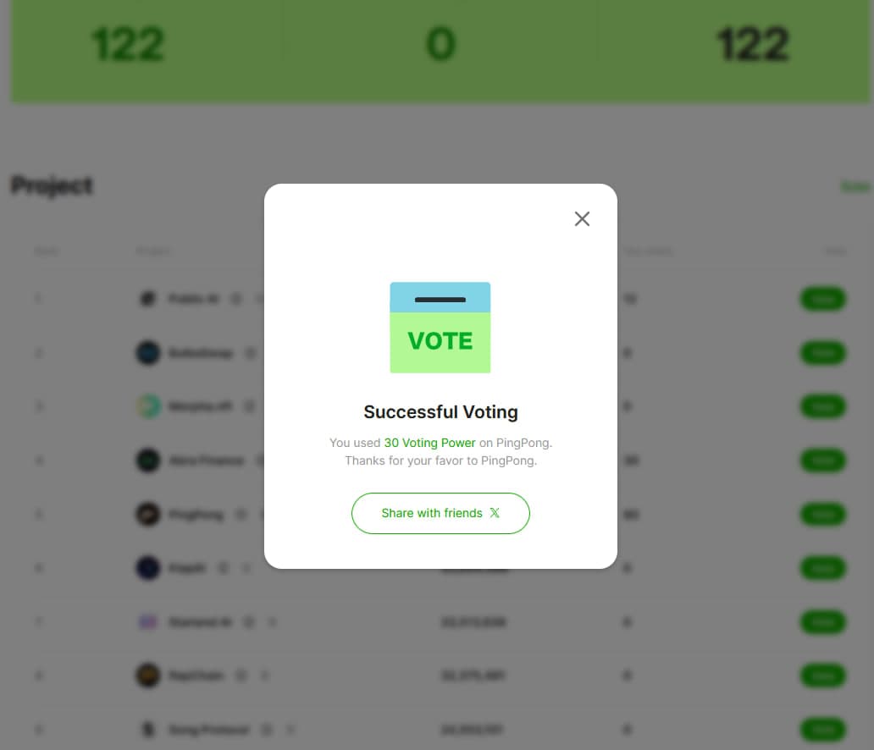Click the rank 1 project's logo
This screenshot has width=874, height=750.
(x=147, y=299)
